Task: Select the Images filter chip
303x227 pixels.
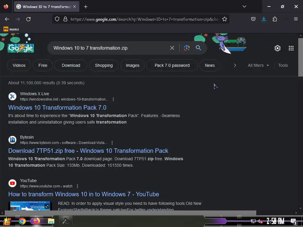Action: tap(133, 65)
